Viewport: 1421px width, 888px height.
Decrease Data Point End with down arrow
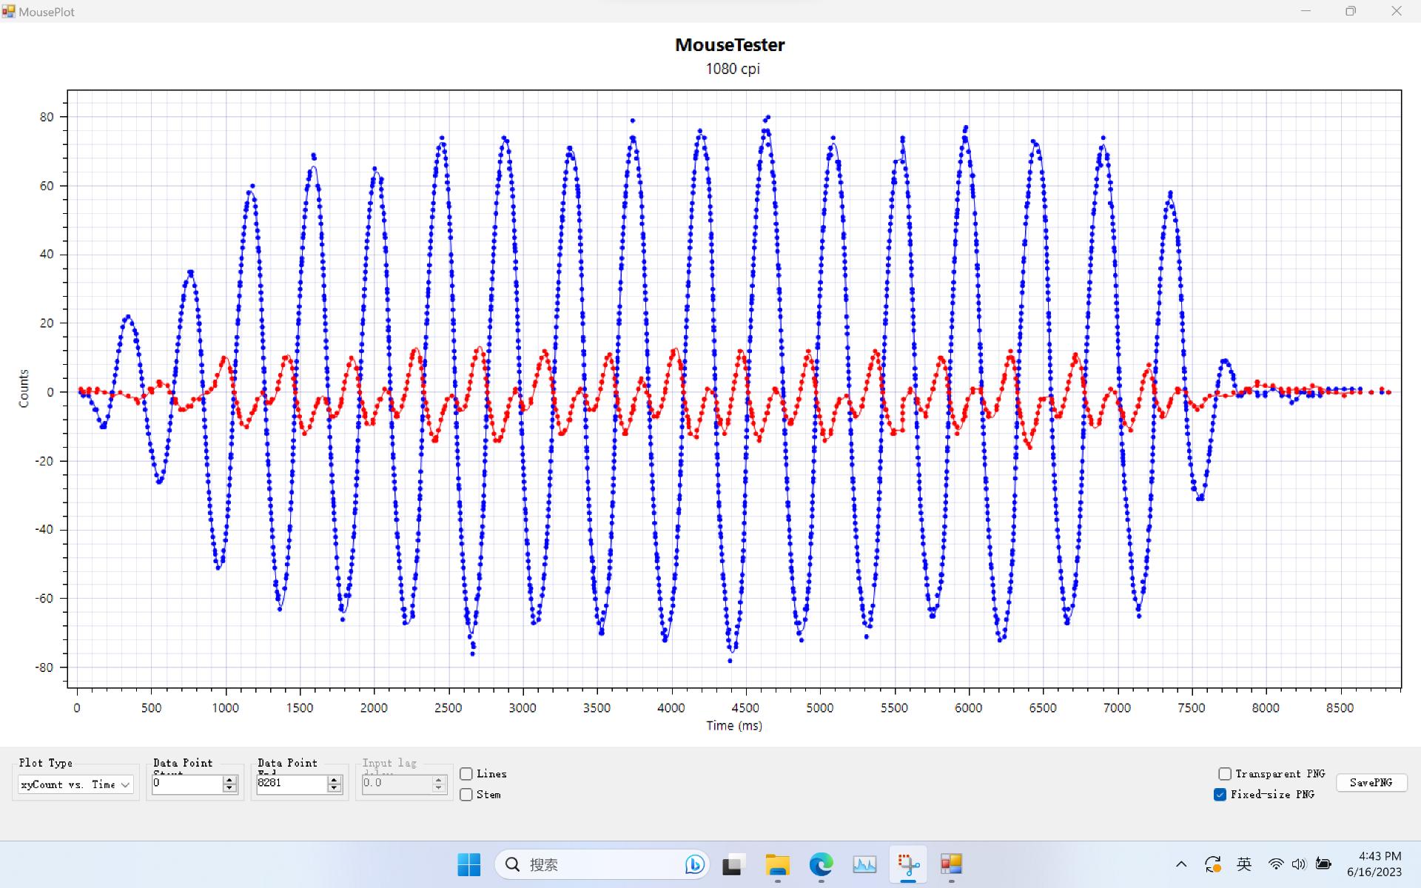(x=335, y=788)
